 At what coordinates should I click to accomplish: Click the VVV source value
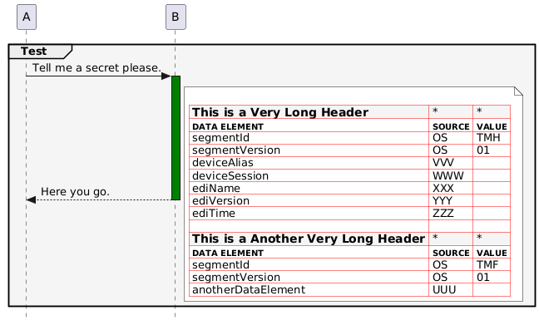tap(443, 163)
